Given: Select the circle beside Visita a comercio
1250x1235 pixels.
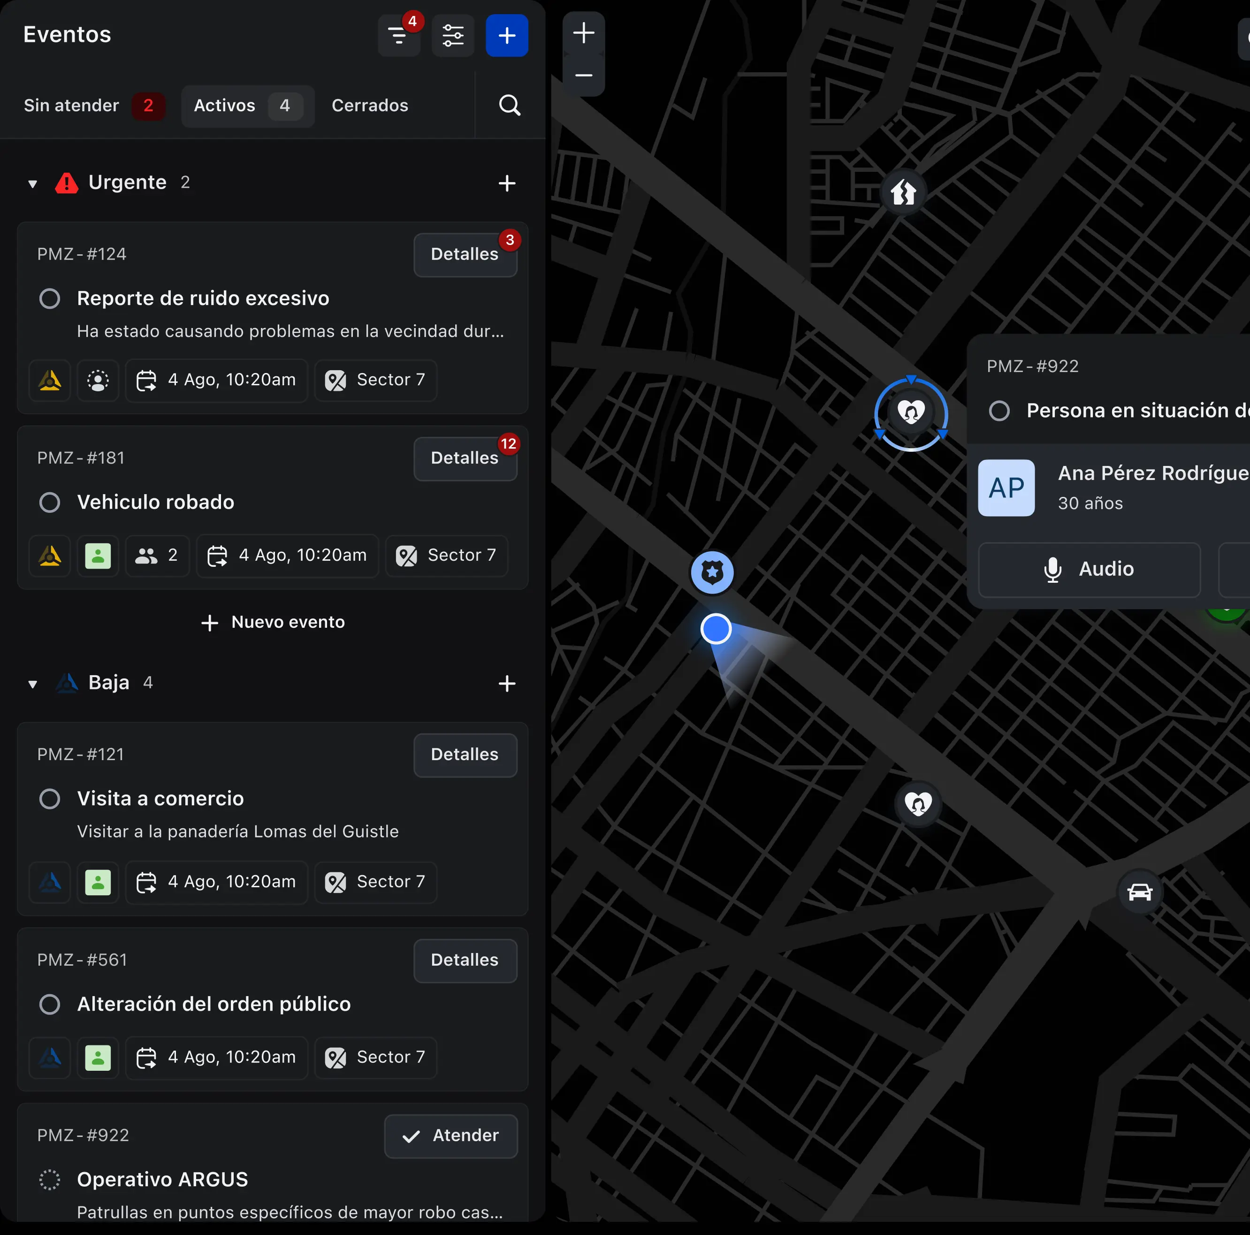Looking at the screenshot, I should click(x=49, y=798).
